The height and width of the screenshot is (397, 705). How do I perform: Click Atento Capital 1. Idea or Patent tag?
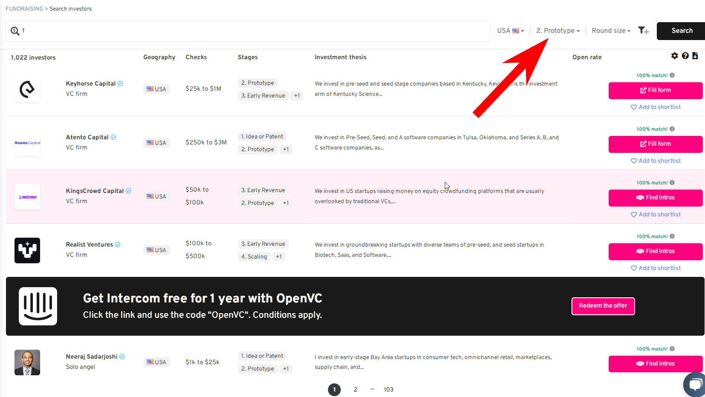(x=262, y=137)
